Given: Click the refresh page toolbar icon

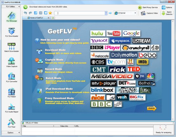Looking at the screenshot, I should tap(36, 13).
